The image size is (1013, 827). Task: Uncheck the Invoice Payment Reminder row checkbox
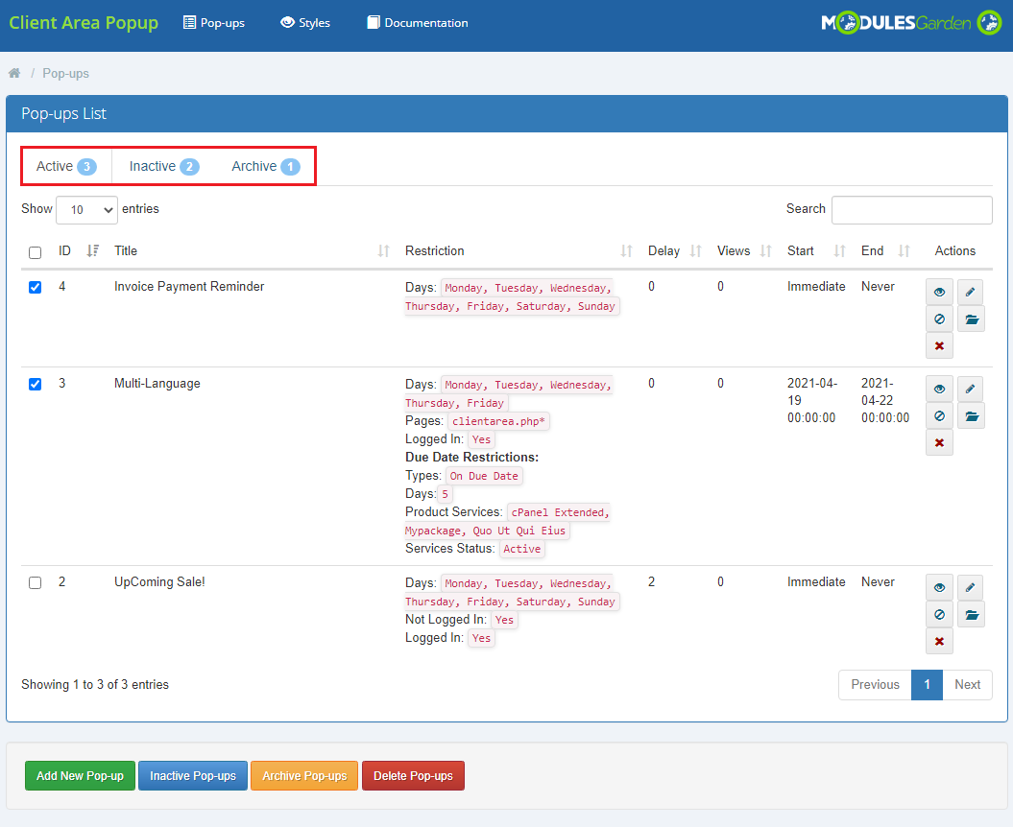click(x=35, y=287)
